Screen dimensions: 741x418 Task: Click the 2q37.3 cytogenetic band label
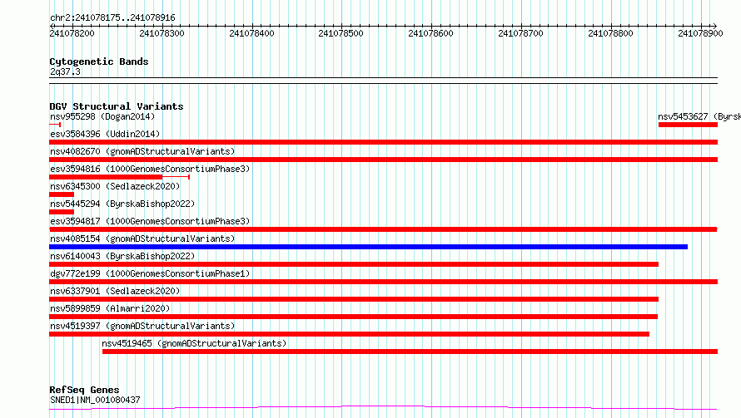pos(65,71)
